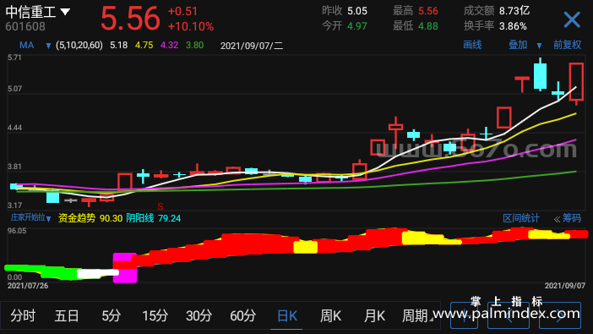Tap the red S sell marker on chart
The image size is (593, 334).
coord(160,206)
